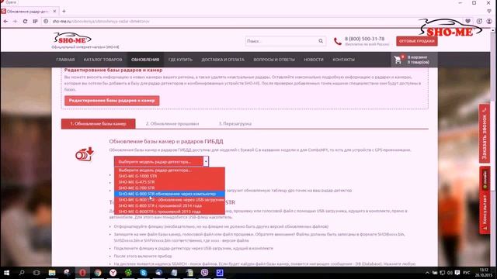Viewport: 497px width, 279px height.
Task: Click the 8 (800) 500-31-78 phone number
Action: [364, 39]
